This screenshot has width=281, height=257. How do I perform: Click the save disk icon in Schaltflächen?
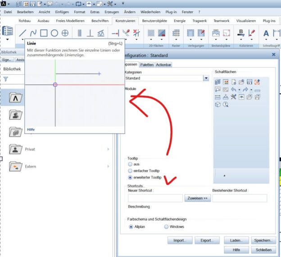(249, 82)
